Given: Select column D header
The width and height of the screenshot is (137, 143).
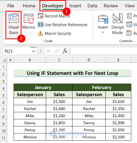Looking at the screenshot, I should point(89,60).
